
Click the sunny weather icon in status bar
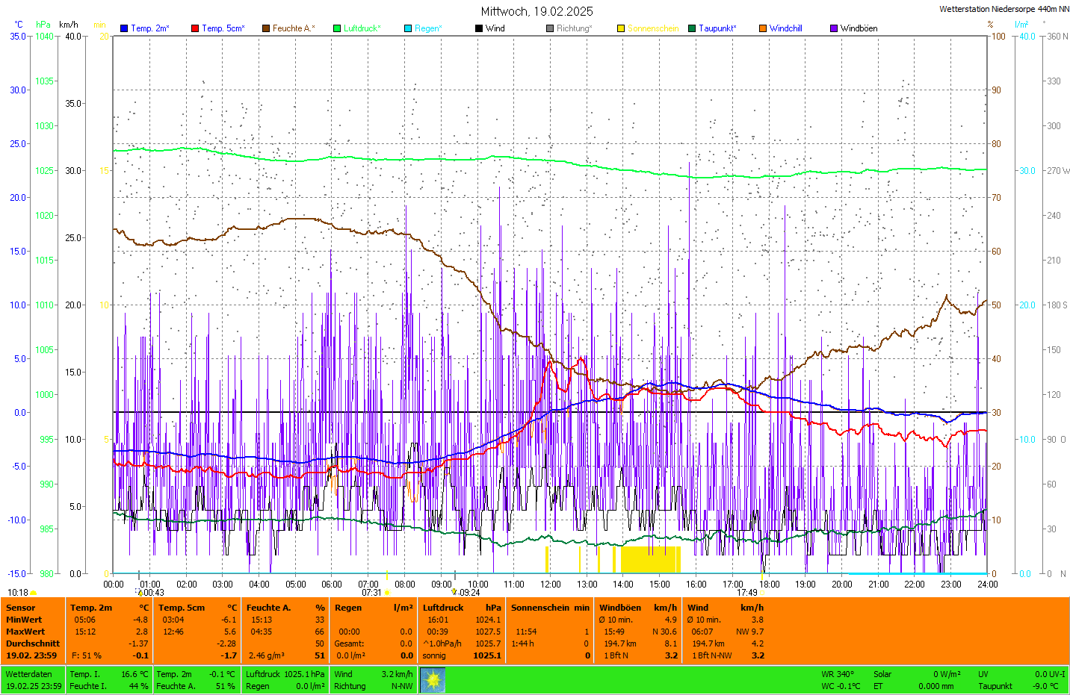[x=433, y=680]
